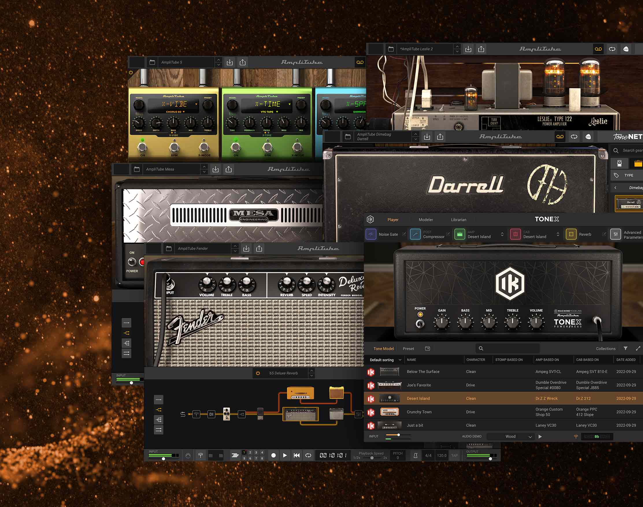Click metronome icon in transport bar
This screenshot has width=643, height=507.
click(415, 455)
